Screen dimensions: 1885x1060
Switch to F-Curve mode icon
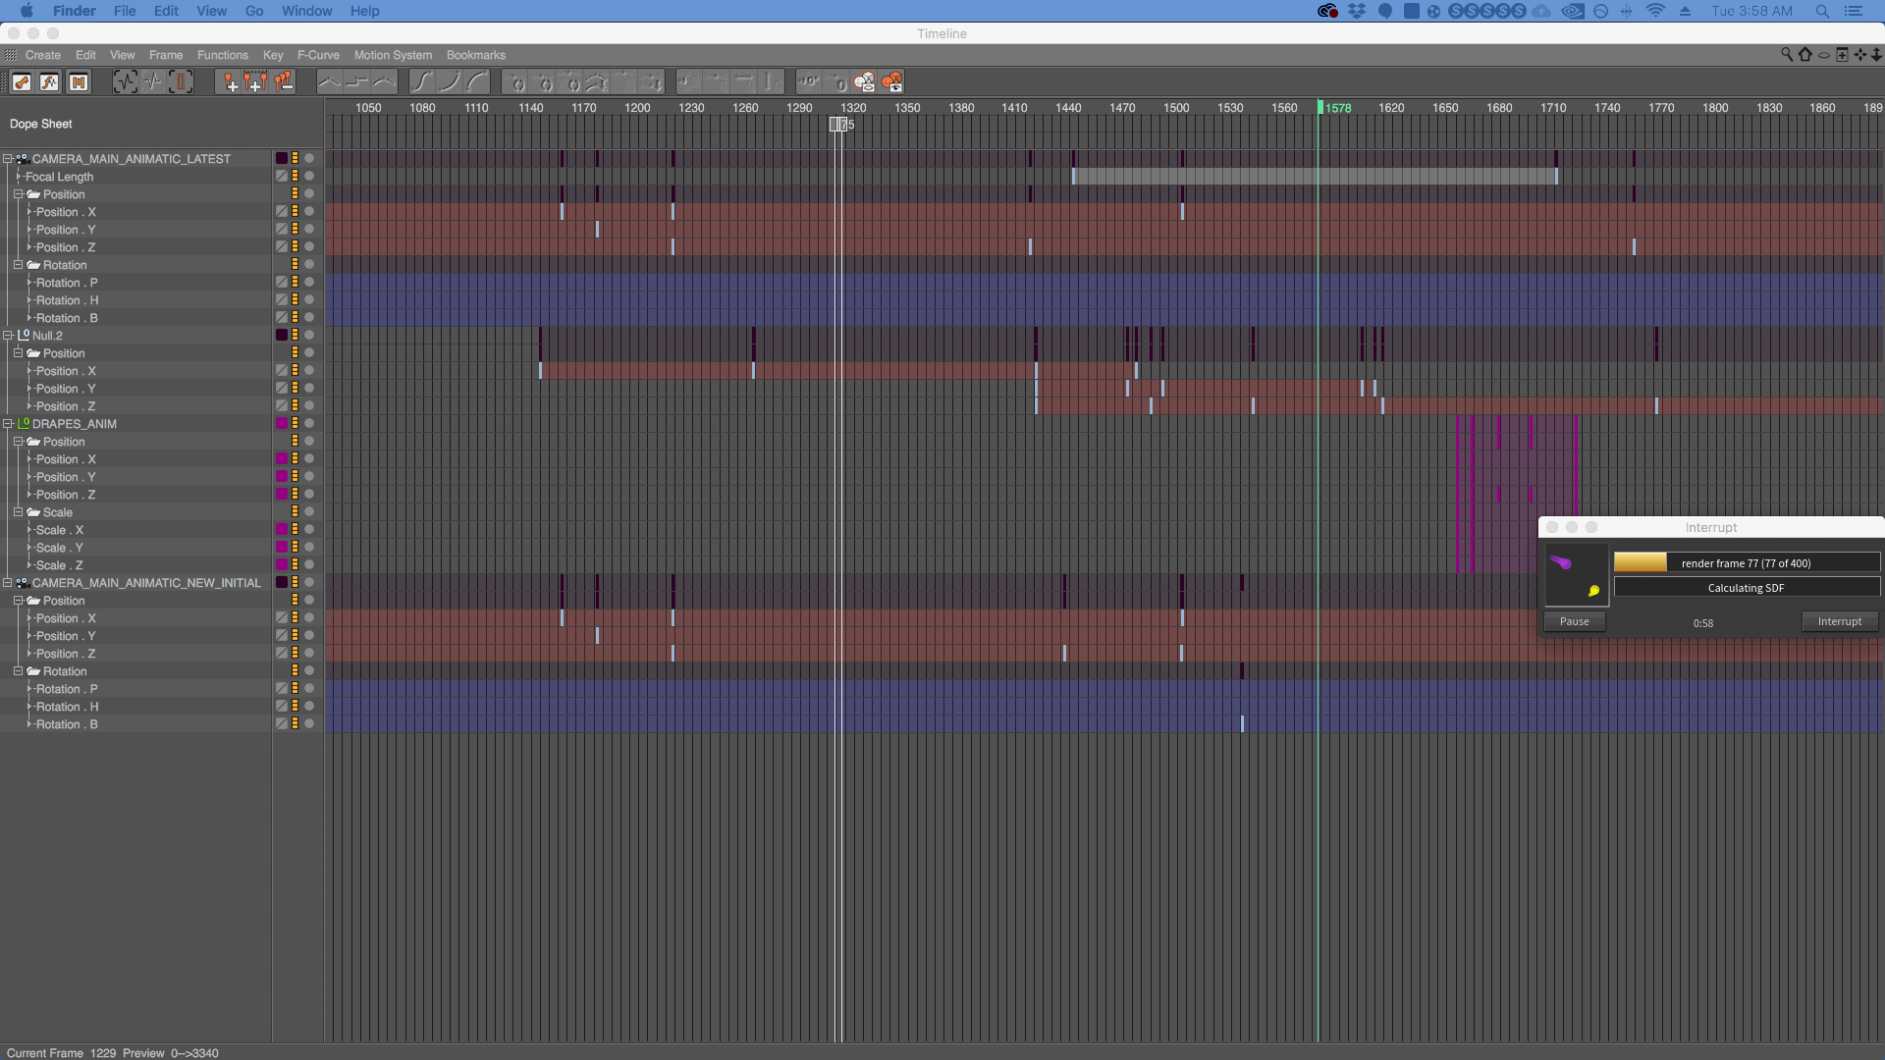50,82
